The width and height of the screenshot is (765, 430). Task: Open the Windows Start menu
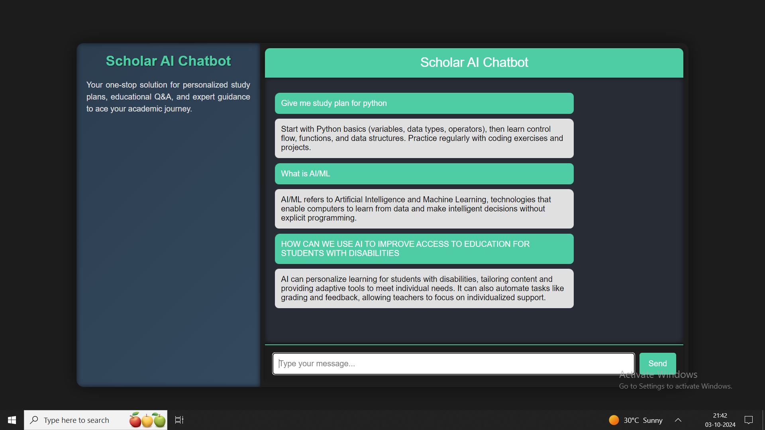(x=12, y=420)
